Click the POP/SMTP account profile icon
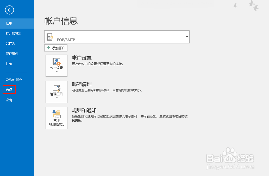Image resolution: width=269 pixels, height=176 pixels. tap(50, 37)
